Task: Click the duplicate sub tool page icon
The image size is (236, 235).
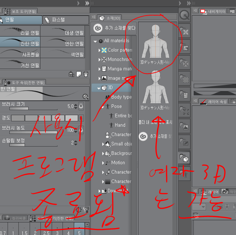Action: 78,74
